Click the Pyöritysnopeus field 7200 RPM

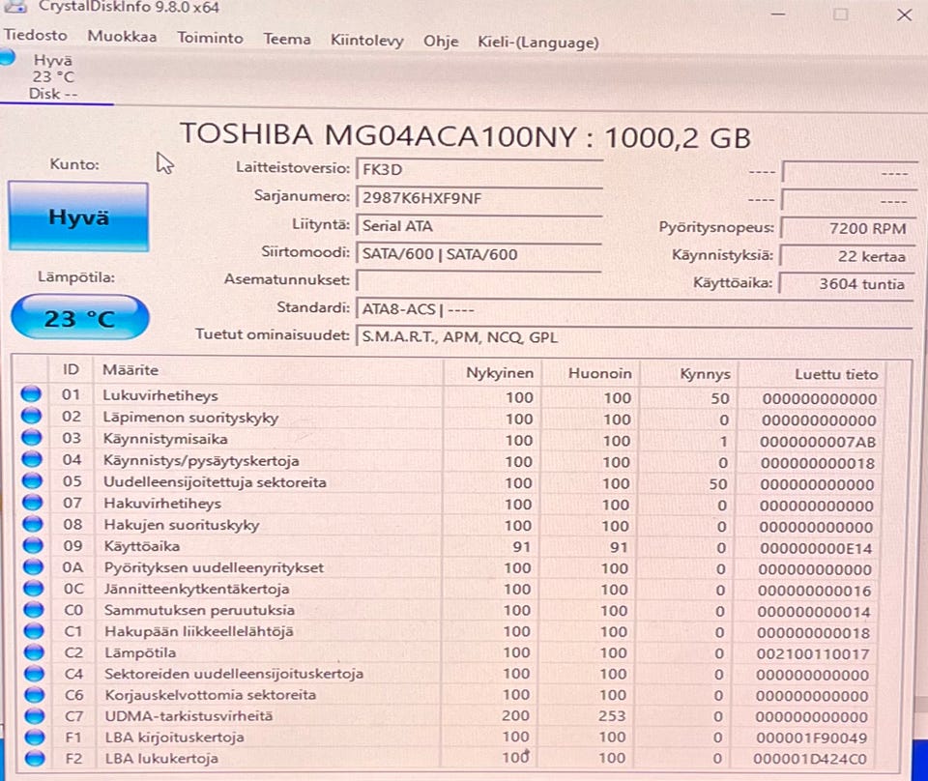(848, 228)
